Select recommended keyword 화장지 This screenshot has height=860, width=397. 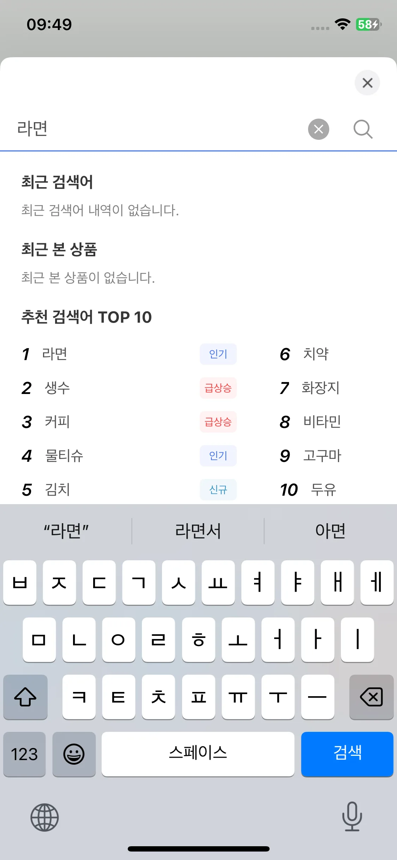320,388
